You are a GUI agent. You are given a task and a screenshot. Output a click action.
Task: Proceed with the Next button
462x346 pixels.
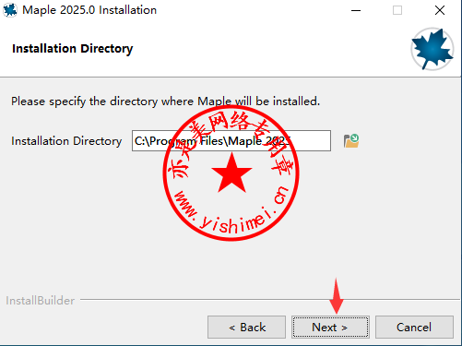(x=330, y=328)
